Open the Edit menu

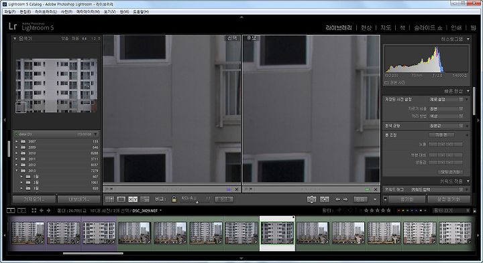(x=25, y=11)
